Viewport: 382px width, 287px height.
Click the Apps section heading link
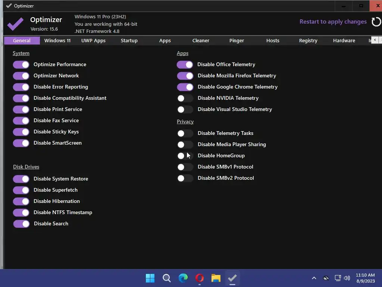click(182, 53)
